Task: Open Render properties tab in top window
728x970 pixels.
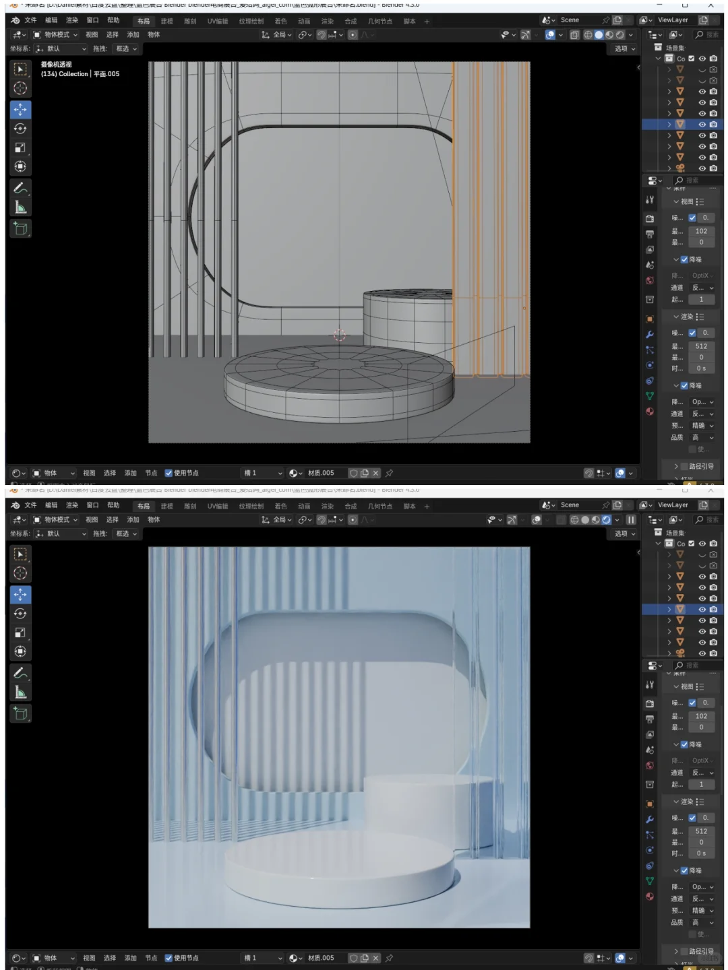Action: pos(650,219)
